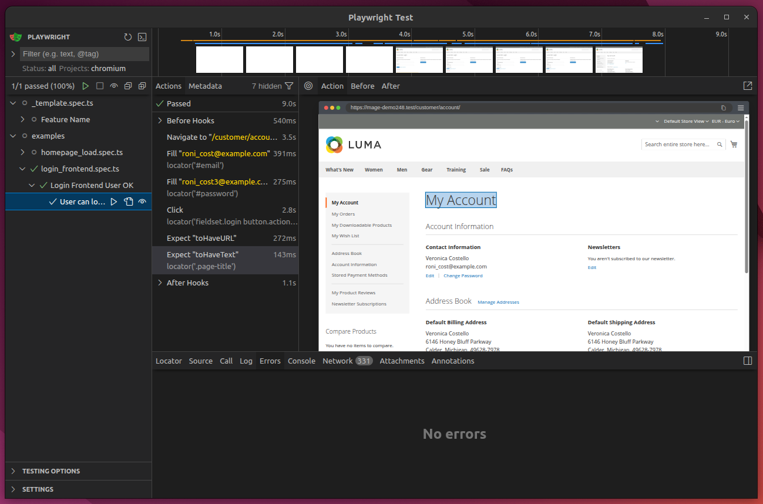Select the Expect "toHaveURL" action
This screenshot has width=763, height=504.
201,238
